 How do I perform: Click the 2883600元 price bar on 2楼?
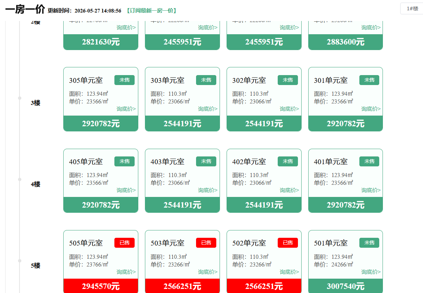click(346, 42)
